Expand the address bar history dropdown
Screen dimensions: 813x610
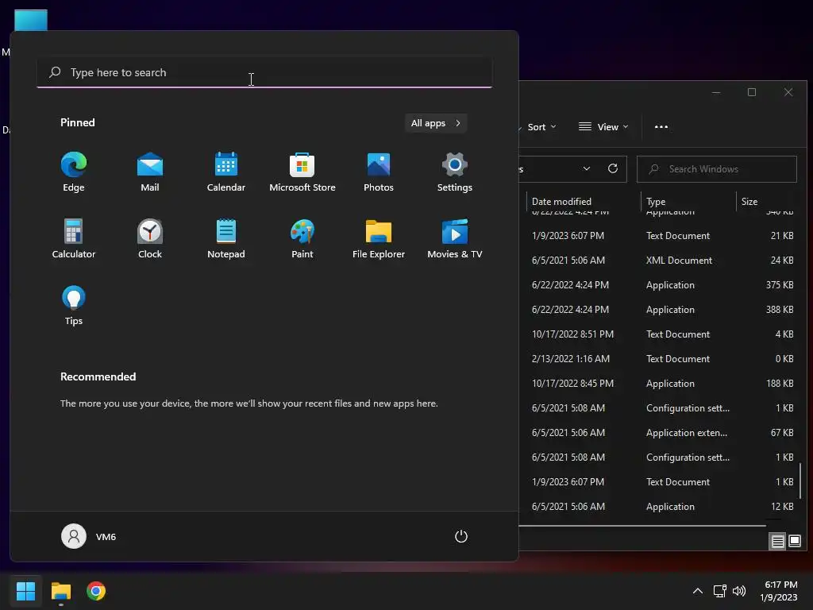click(587, 168)
